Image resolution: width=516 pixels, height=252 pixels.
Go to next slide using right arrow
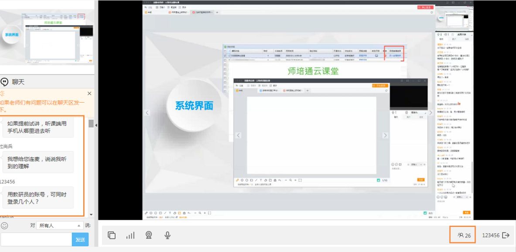coord(431,113)
